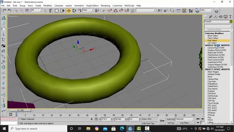
Task: Click the Rectangular Selection Region button
Action: [x=57, y=11]
